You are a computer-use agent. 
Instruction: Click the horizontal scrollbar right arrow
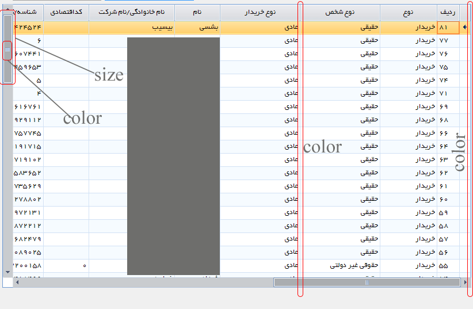point(465,283)
